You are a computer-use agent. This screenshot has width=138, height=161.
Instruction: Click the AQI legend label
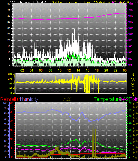coord(67,99)
